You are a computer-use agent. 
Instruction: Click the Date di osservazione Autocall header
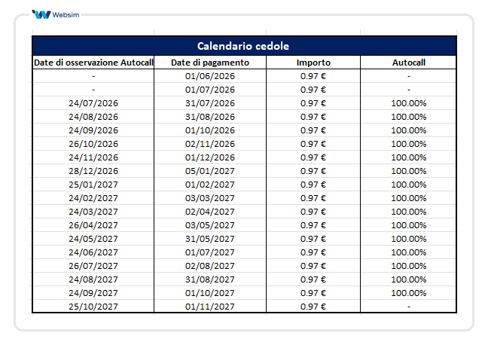(93, 63)
